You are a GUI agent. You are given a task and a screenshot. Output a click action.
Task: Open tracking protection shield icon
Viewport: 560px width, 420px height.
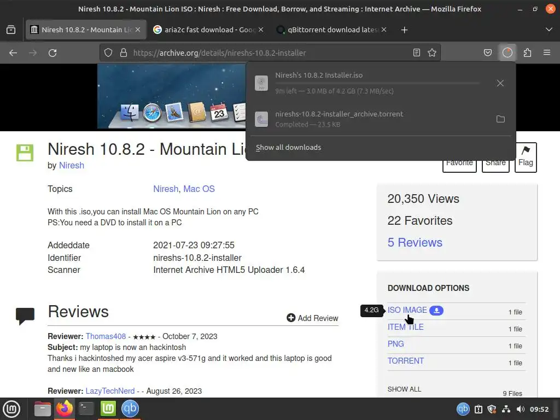tap(108, 53)
